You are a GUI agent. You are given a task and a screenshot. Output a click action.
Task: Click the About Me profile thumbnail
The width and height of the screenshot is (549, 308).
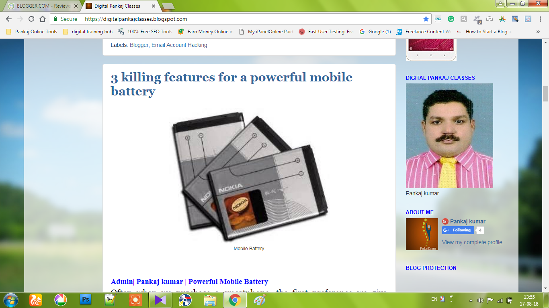pos(422,234)
